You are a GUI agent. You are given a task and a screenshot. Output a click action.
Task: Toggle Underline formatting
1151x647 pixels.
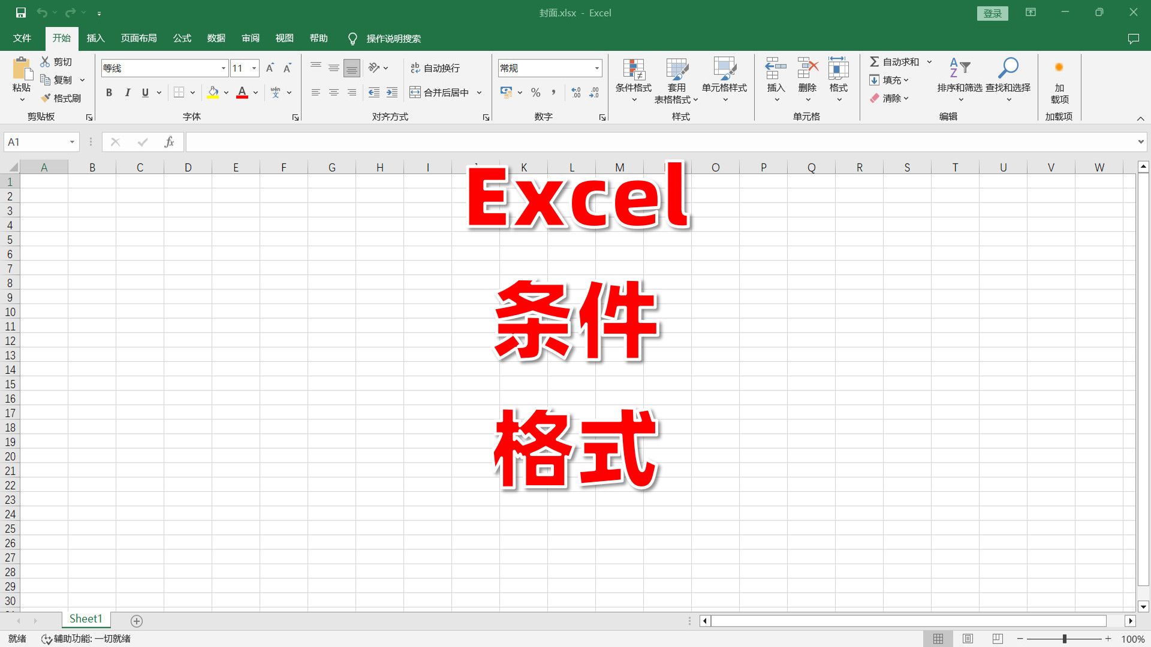point(145,92)
